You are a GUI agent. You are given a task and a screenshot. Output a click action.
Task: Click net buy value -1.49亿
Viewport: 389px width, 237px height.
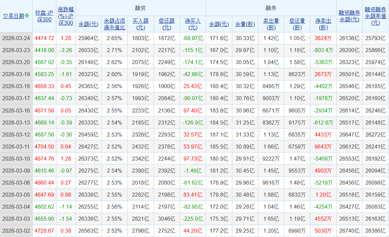point(193,171)
